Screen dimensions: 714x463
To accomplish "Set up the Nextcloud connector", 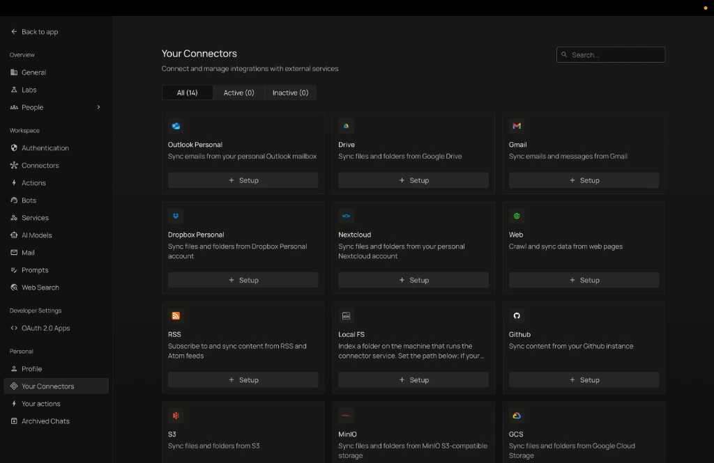I will 413,280.
